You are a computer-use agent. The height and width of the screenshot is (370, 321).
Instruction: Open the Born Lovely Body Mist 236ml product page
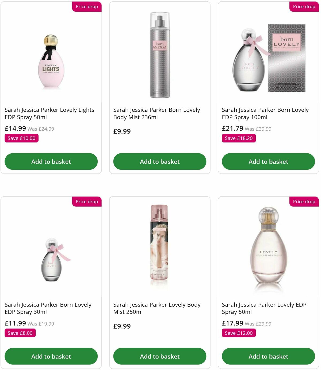[x=157, y=113]
